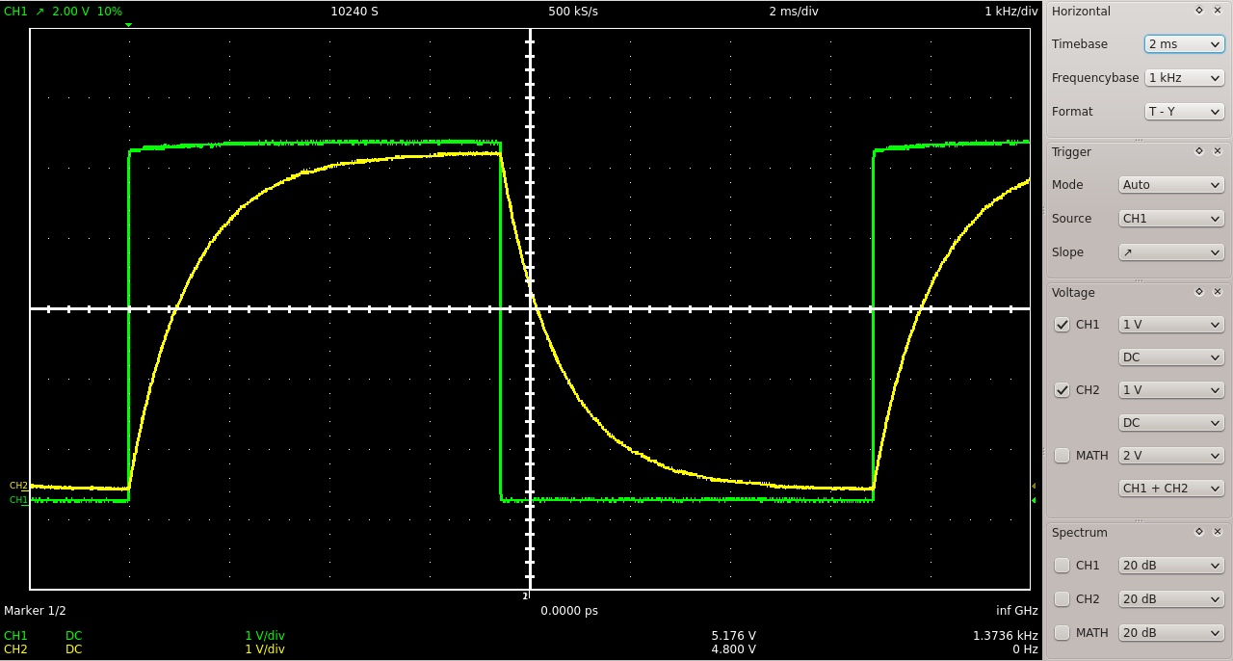Enable the CH1 spectrum checkbox
The width and height of the screenshot is (1233, 661).
pyautogui.click(x=1062, y=566)
